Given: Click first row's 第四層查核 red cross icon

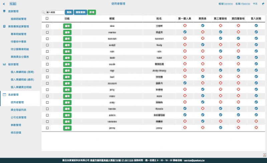Looking at the screenshot, I should (238, 26).
